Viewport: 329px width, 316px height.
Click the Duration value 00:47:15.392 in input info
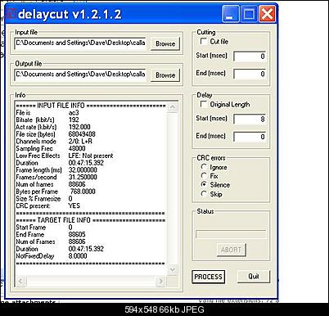pyautogui.click(x=86, y=163)
